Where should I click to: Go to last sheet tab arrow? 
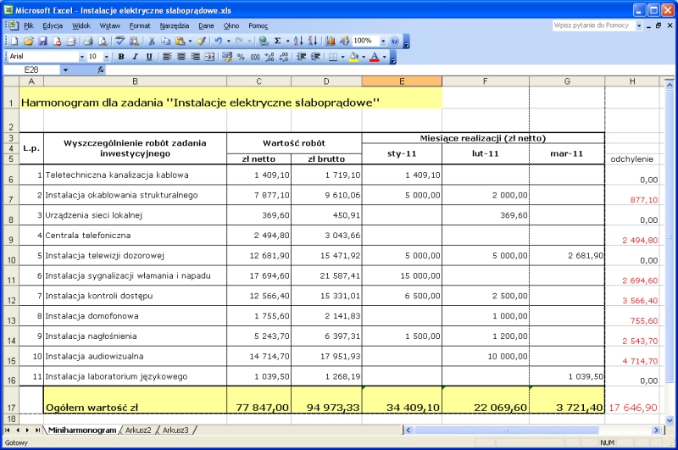pyautogui.click(x=37, y=431)
